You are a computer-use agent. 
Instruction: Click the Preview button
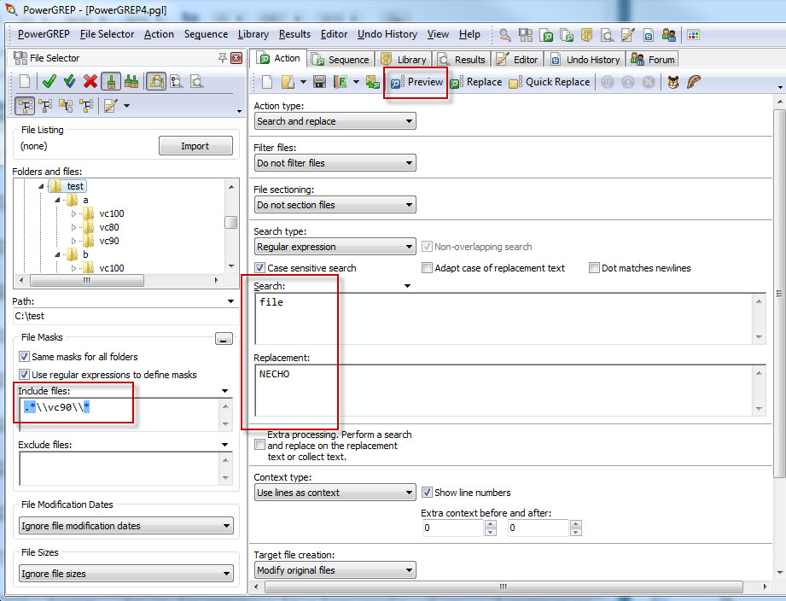416,82
